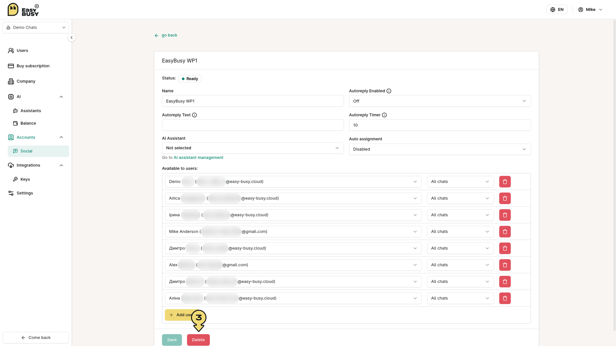Remove Mike Anderson with trash icon
Viewport: 616px width, 346px height.
click(505, 232)
